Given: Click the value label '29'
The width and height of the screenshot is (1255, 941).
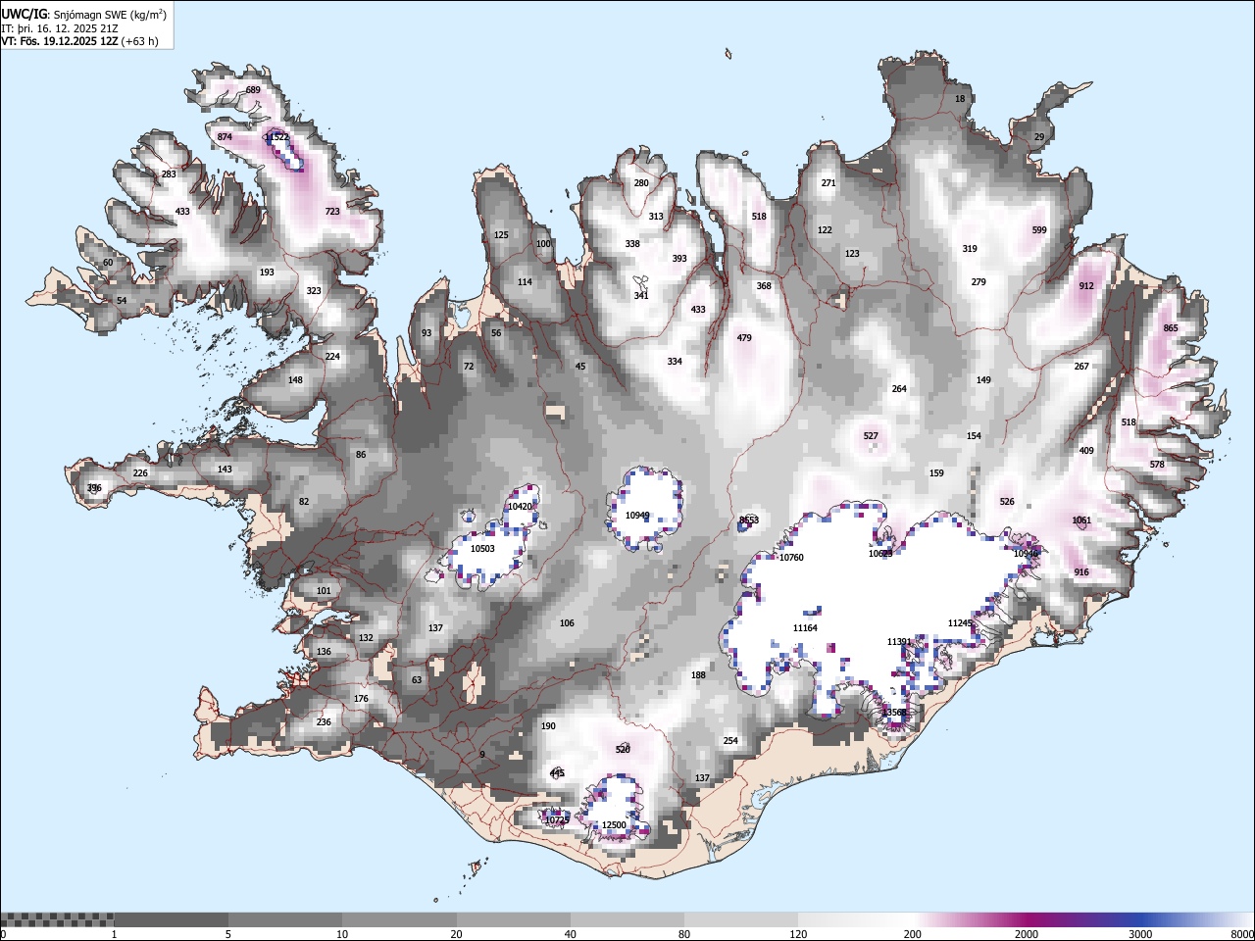Looking at the screenshot, I should [1039, 137].
